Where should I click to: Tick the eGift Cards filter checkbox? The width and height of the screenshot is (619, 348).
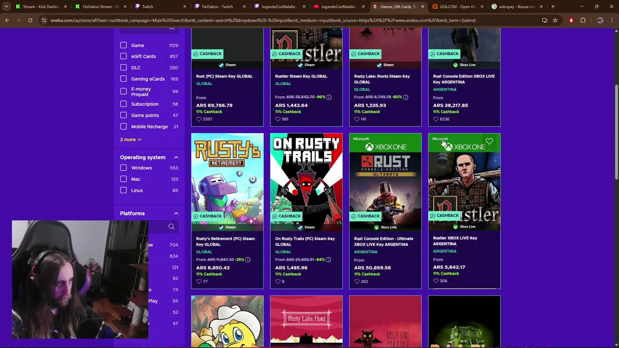tap(123, 56)
